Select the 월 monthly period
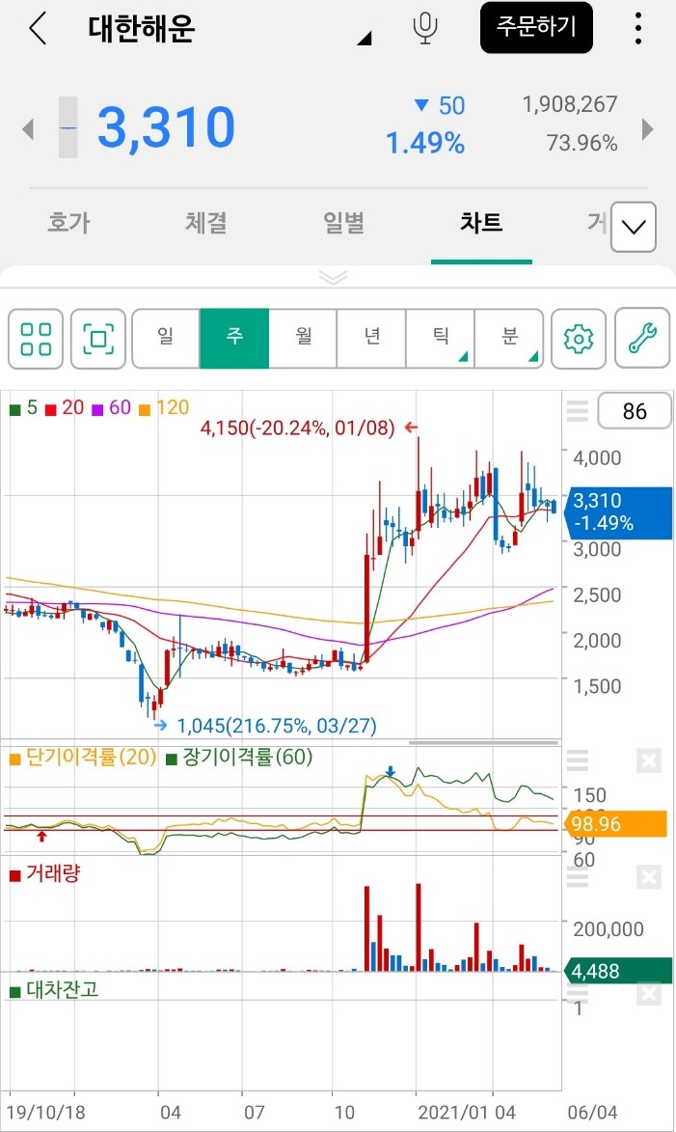 [x=303, y=339]
